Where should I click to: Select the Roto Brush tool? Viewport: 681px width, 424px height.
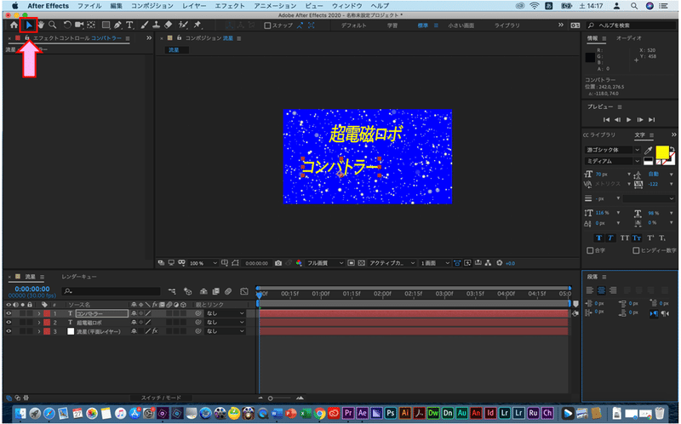coord(183,26)
